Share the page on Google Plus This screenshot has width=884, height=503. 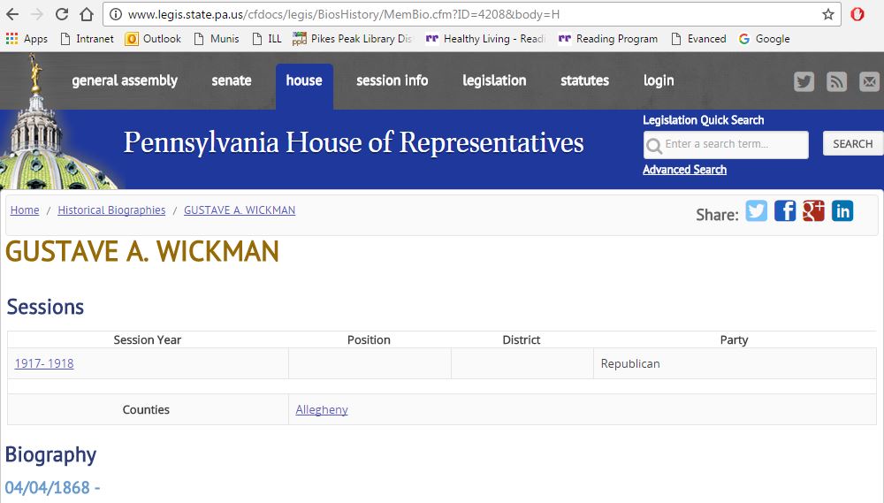click(813, 211)
